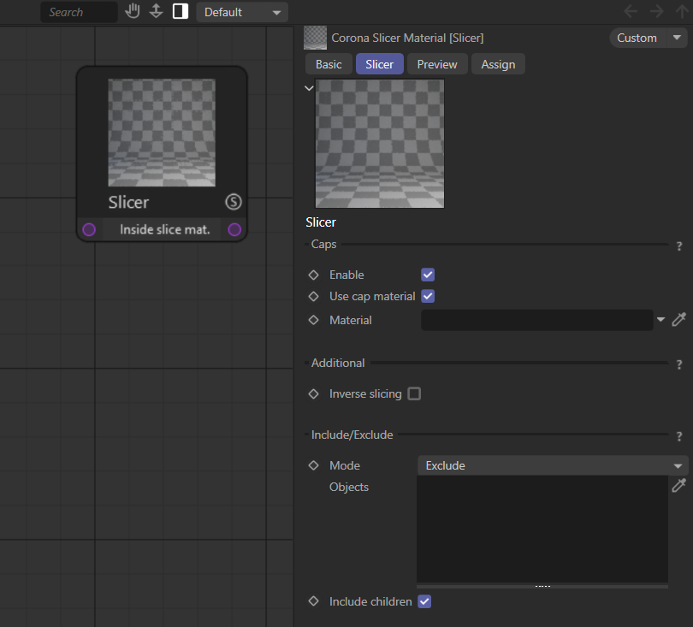Click inside the Objects list box
Viewport: 693px width, 627px height.
[x=542, y=529]
